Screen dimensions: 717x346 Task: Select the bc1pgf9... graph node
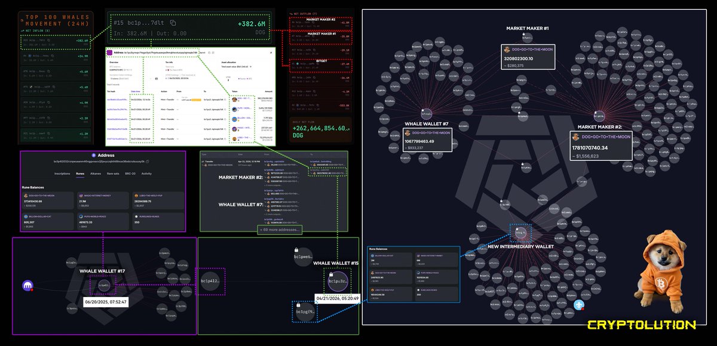pos(305,311)
